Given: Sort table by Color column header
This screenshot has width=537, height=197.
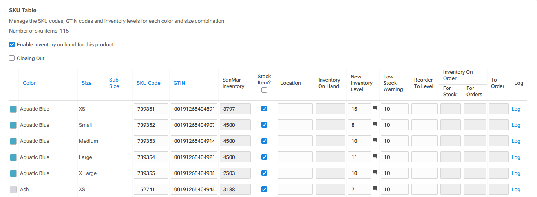Looking at the screenshot, I should pos(29,83).
